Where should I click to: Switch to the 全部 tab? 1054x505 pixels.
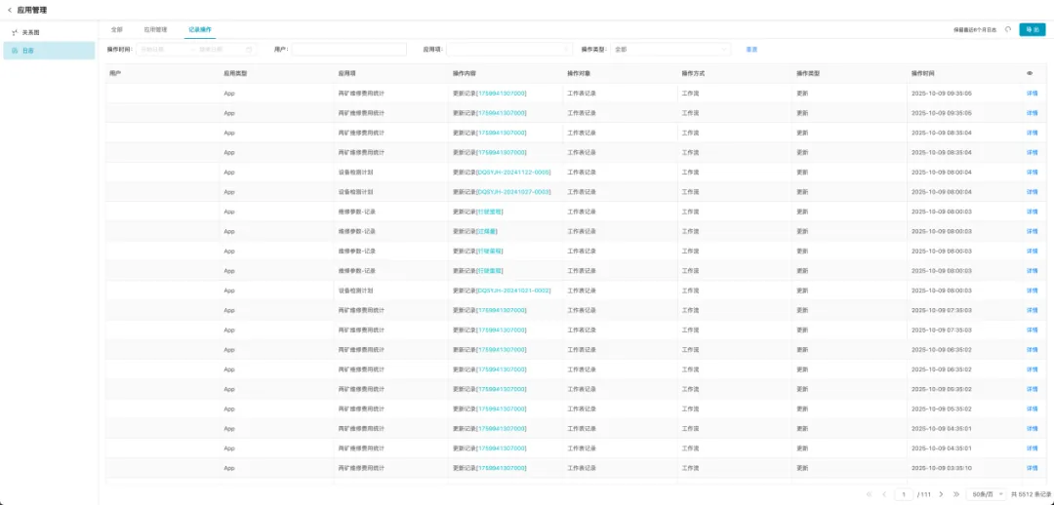point(117,29)
